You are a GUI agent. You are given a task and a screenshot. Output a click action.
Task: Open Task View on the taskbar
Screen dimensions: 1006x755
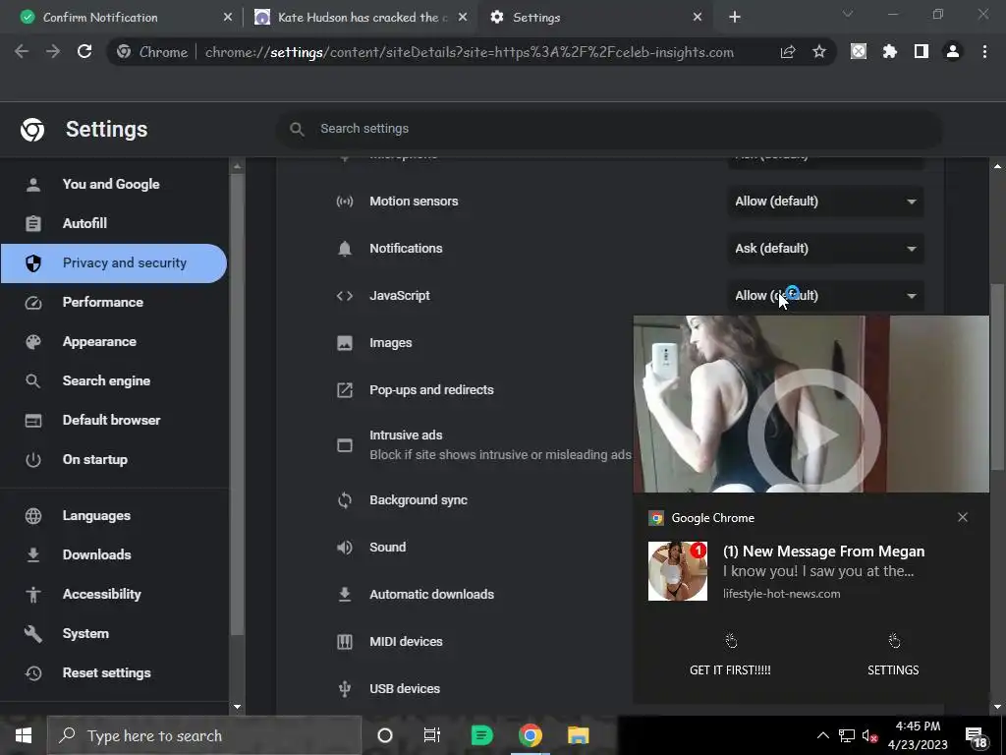pos(432,735)
